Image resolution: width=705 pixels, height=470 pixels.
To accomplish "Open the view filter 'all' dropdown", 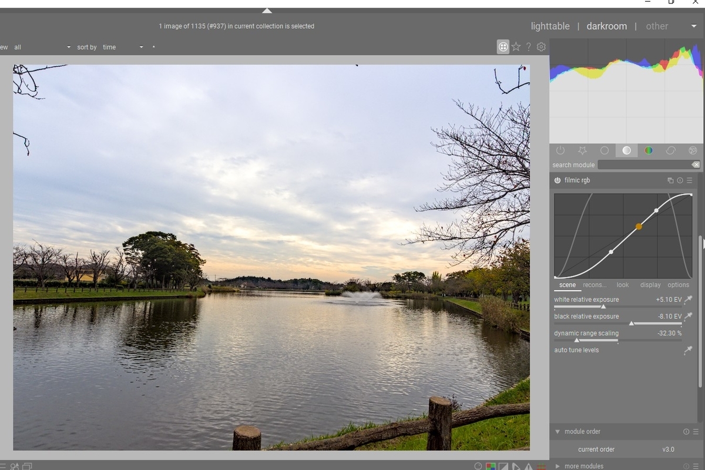I will coord(42,47).
